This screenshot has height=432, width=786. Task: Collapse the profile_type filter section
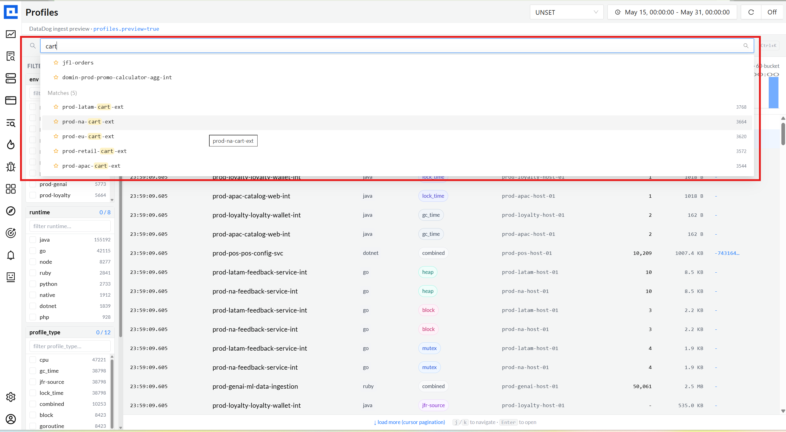[x=70, y=332]
